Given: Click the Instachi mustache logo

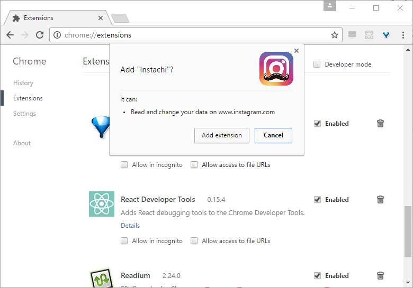Looking at the screenshot, I should coord(276,69).
